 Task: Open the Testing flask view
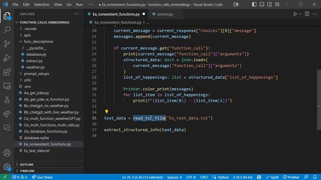click(7, 100)
